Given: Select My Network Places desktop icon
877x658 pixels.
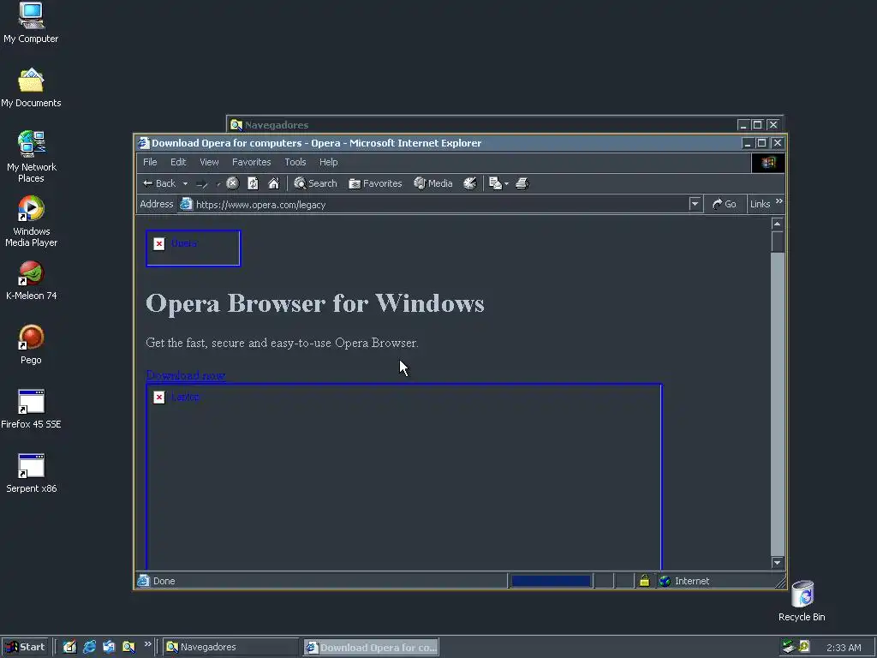Looking at the screenshot, I should [32, 158].
